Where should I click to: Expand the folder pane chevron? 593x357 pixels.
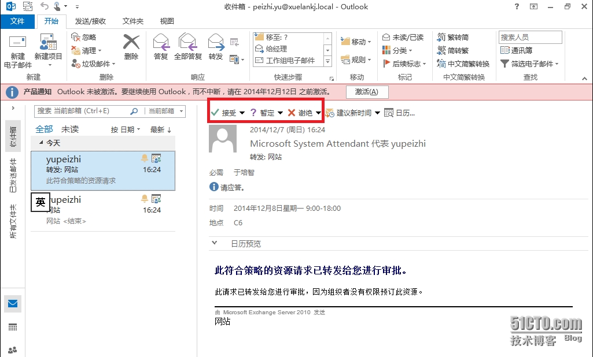click(x=13, y=108)
